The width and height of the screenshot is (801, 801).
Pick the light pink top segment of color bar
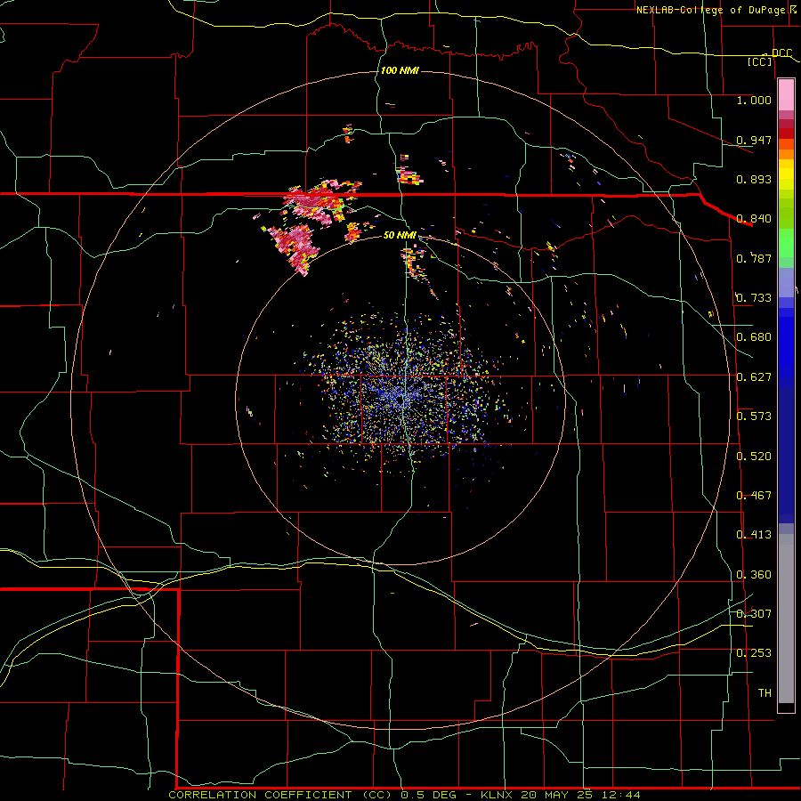click(x=786, y=94)
